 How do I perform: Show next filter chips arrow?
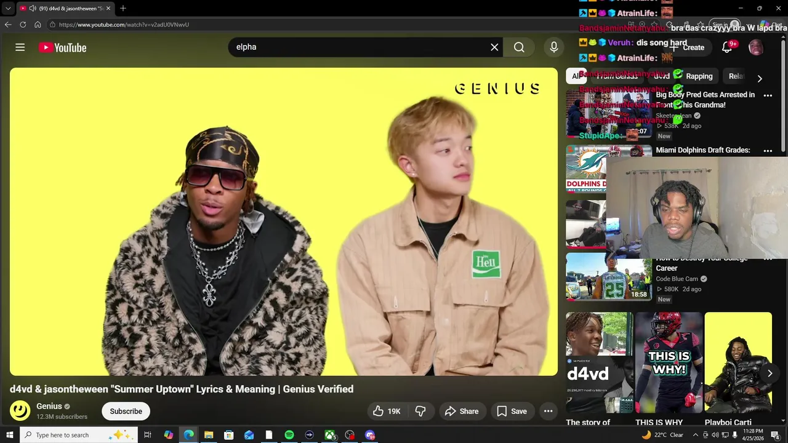coord(759,78)
